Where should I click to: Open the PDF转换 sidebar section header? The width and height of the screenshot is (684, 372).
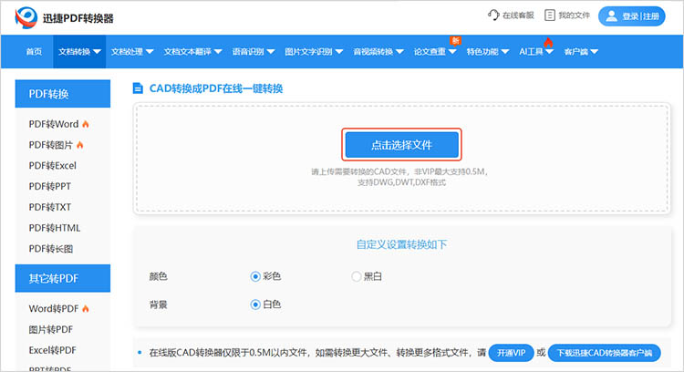pos(63,94)
